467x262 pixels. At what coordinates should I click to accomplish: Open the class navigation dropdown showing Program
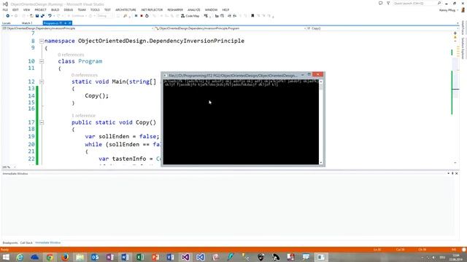click(230, 28)
